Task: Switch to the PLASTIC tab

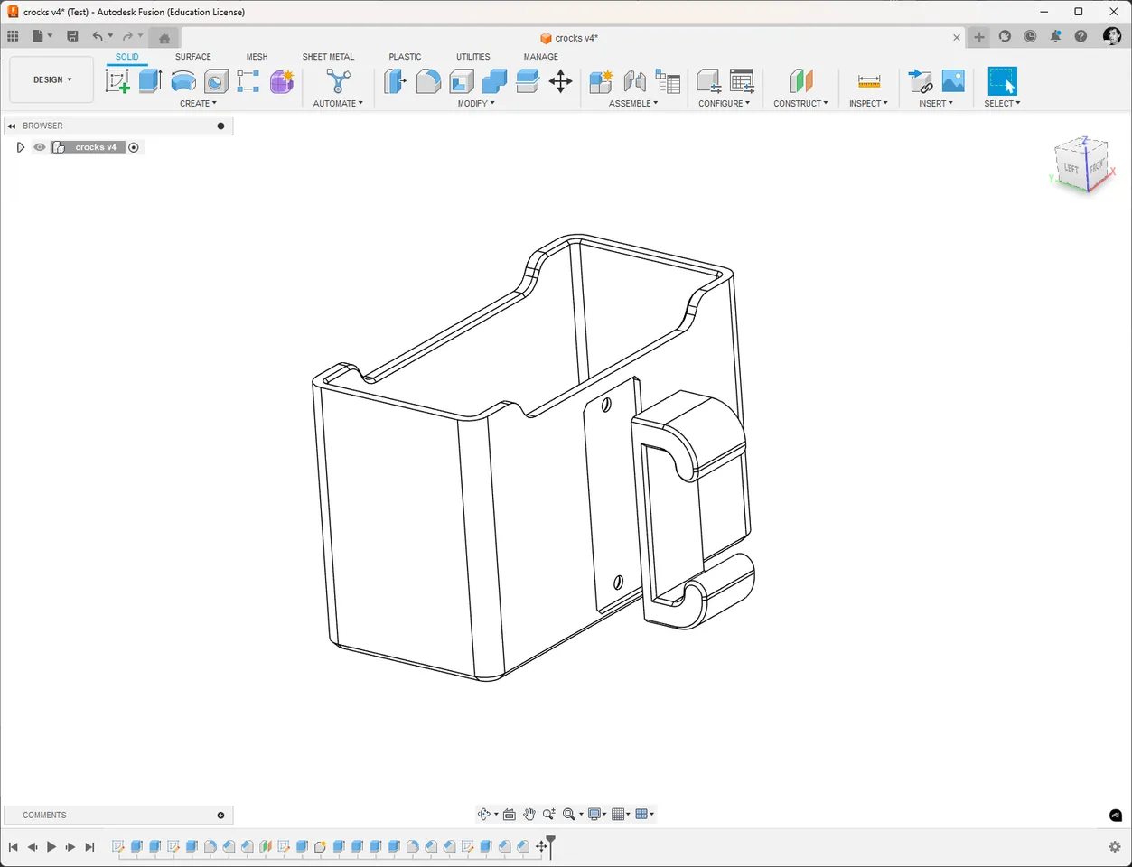Action: coord(405,57)
